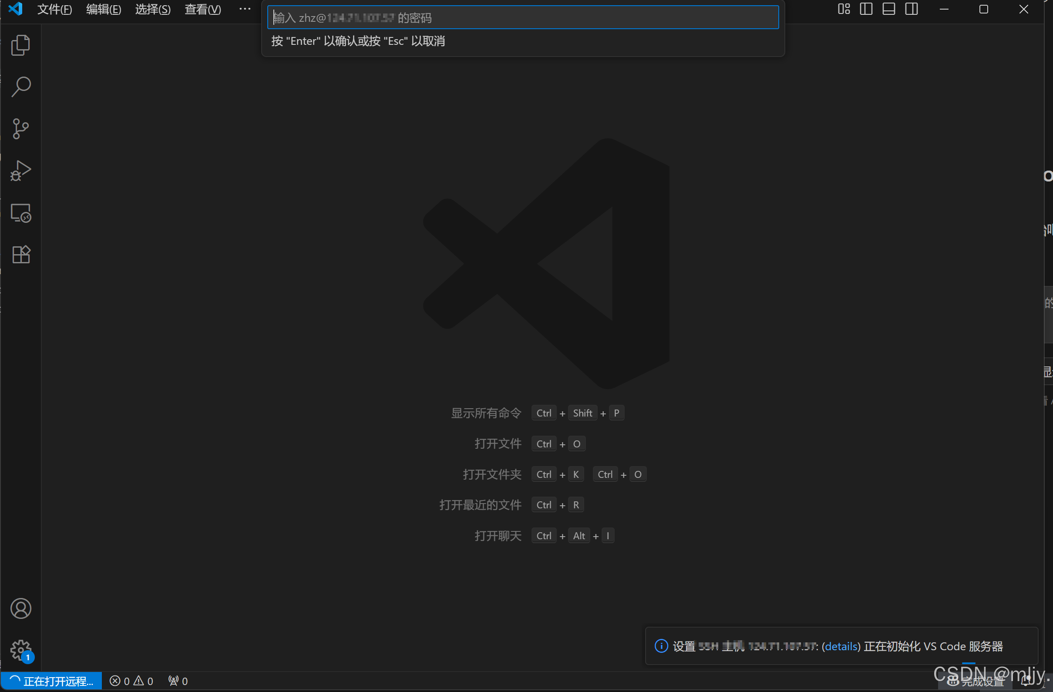The height and width of the screenshot is (692, 1053).
Task: Toggle the bottom panel layout
Action: point(888,9)
